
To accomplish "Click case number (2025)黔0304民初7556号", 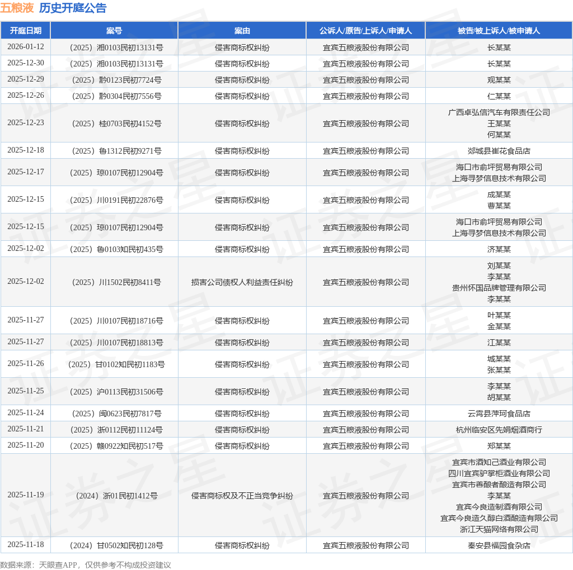I will (x=116, y=96).
